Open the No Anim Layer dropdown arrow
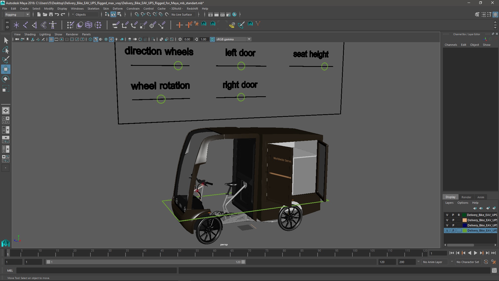499x281 pixels. (418, 262)
